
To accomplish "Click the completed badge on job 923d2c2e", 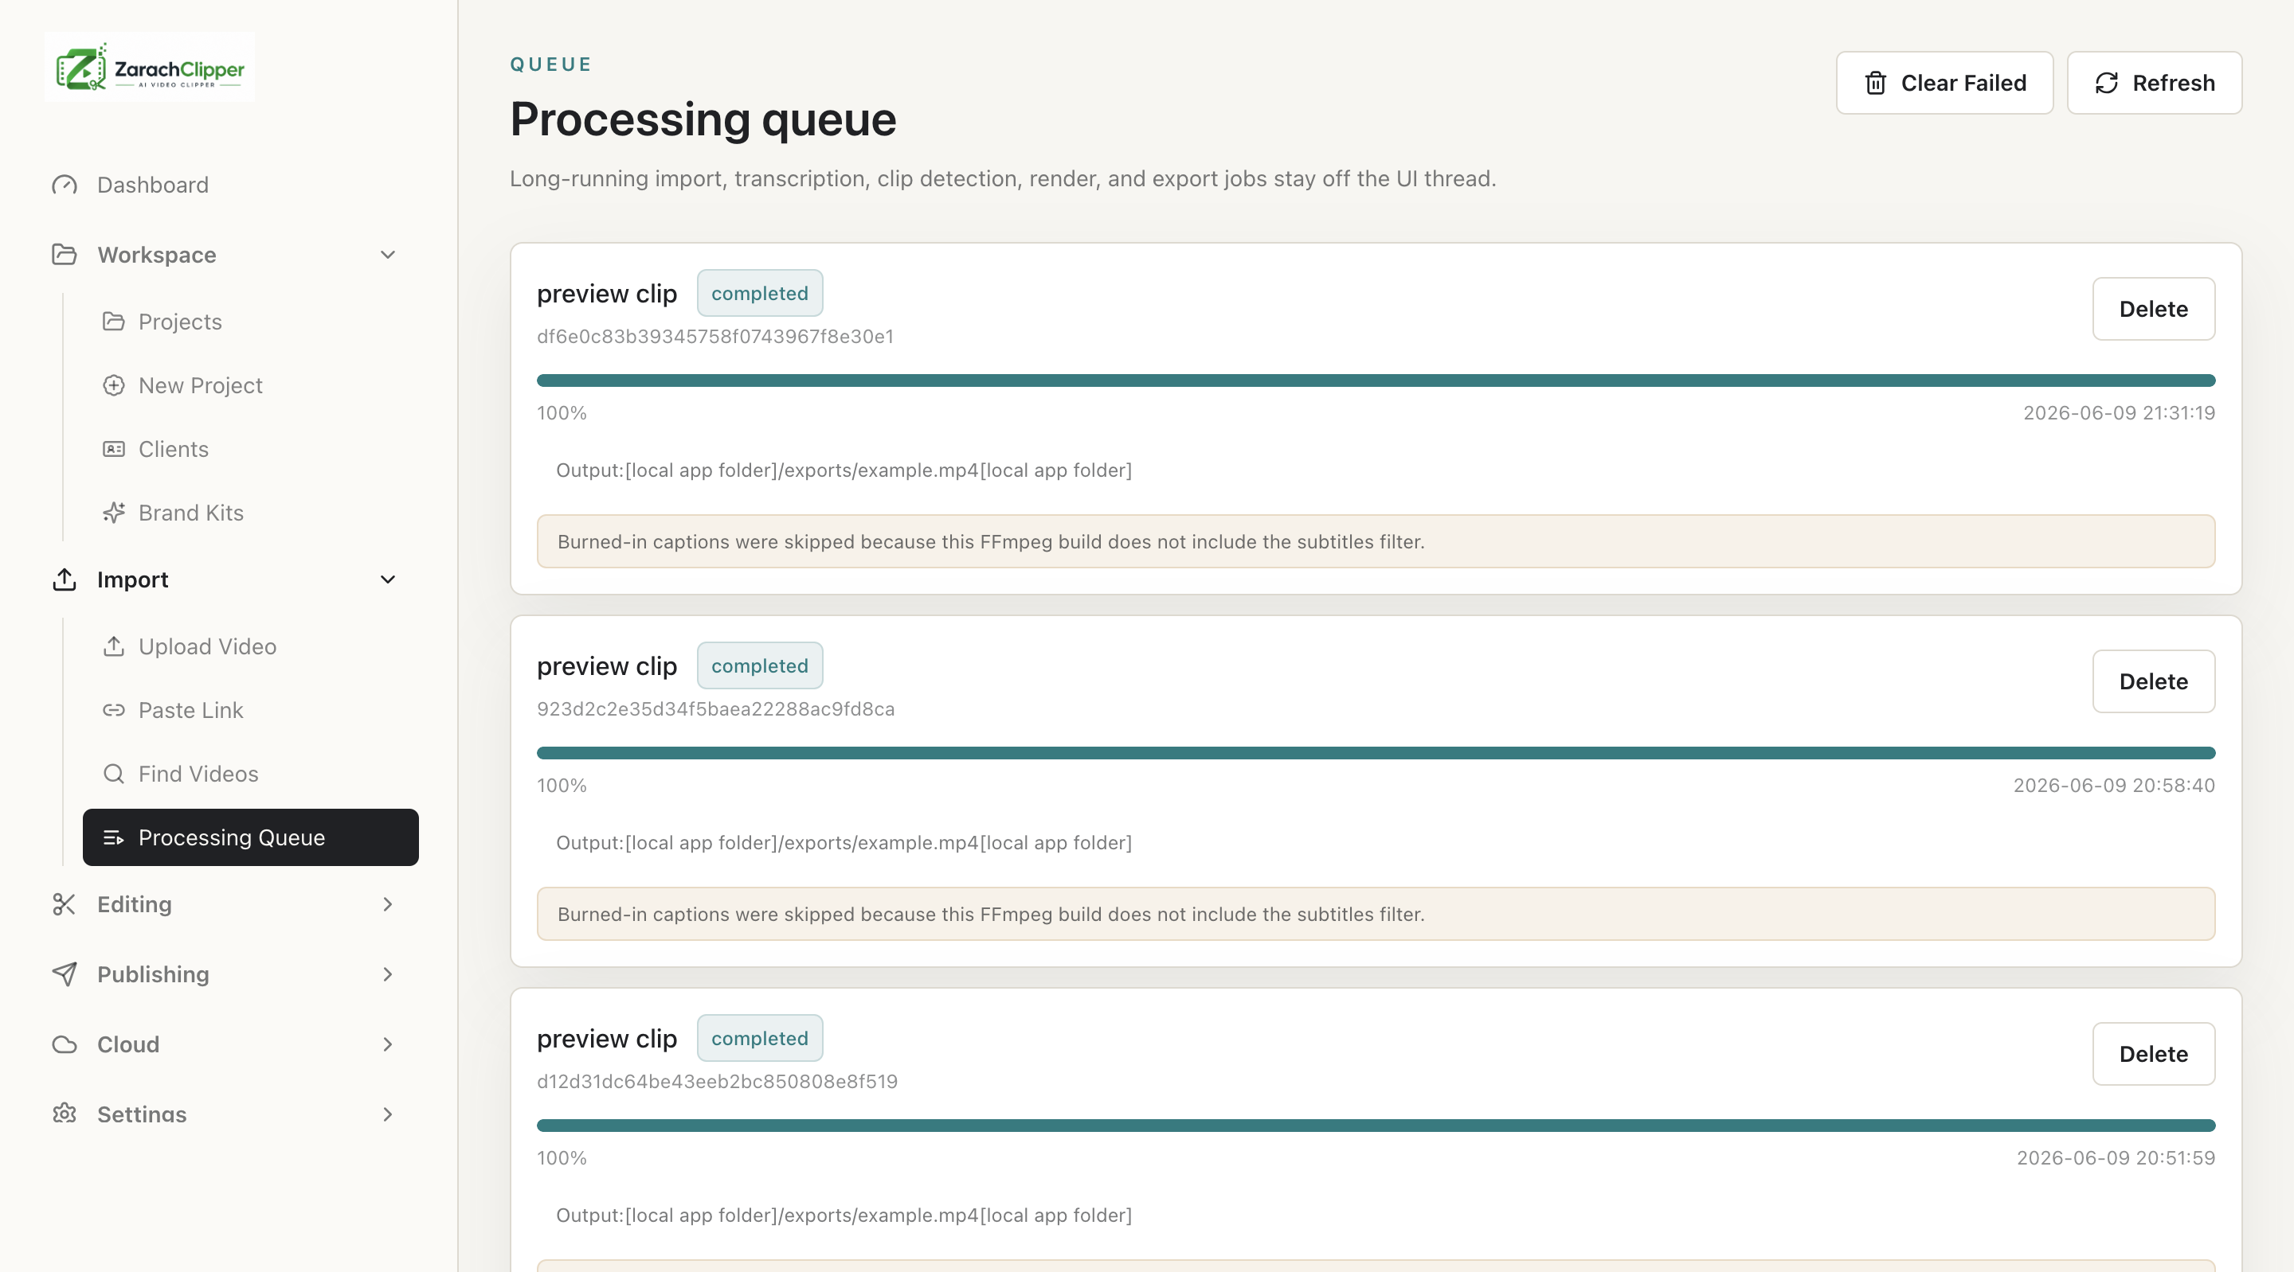I will [x=760, y=665].
